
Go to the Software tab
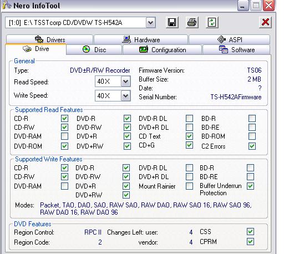pos(236,49)
